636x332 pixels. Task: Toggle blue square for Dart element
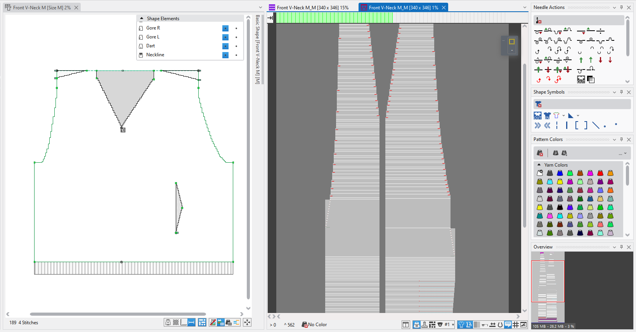tap(225, 46)
